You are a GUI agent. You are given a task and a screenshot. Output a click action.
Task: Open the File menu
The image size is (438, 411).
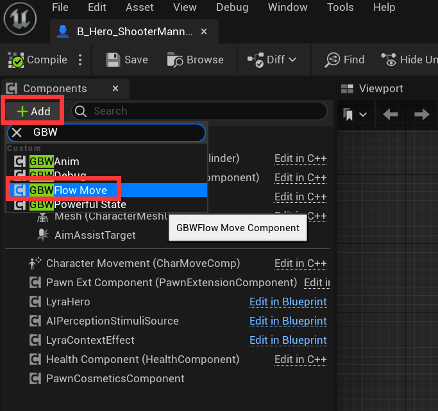60,7
